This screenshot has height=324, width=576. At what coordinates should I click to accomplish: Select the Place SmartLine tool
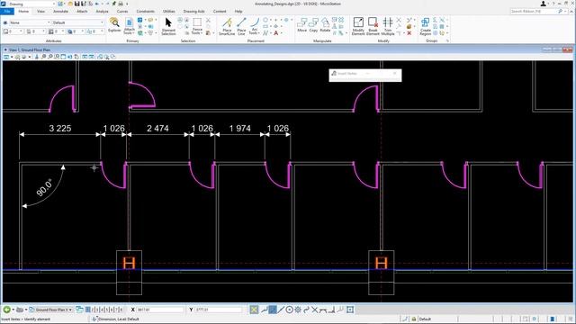(x=227, y=26)
